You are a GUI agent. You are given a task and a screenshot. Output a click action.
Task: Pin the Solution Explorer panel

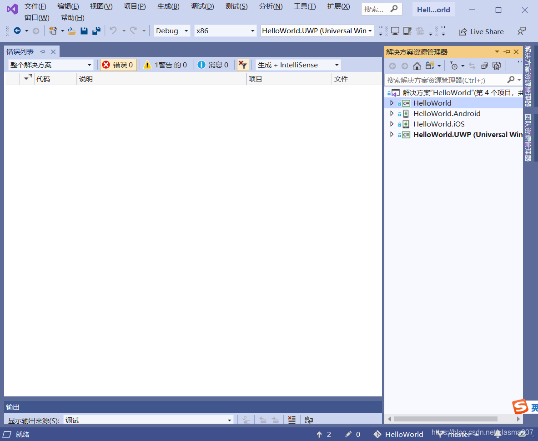[507, 52]
